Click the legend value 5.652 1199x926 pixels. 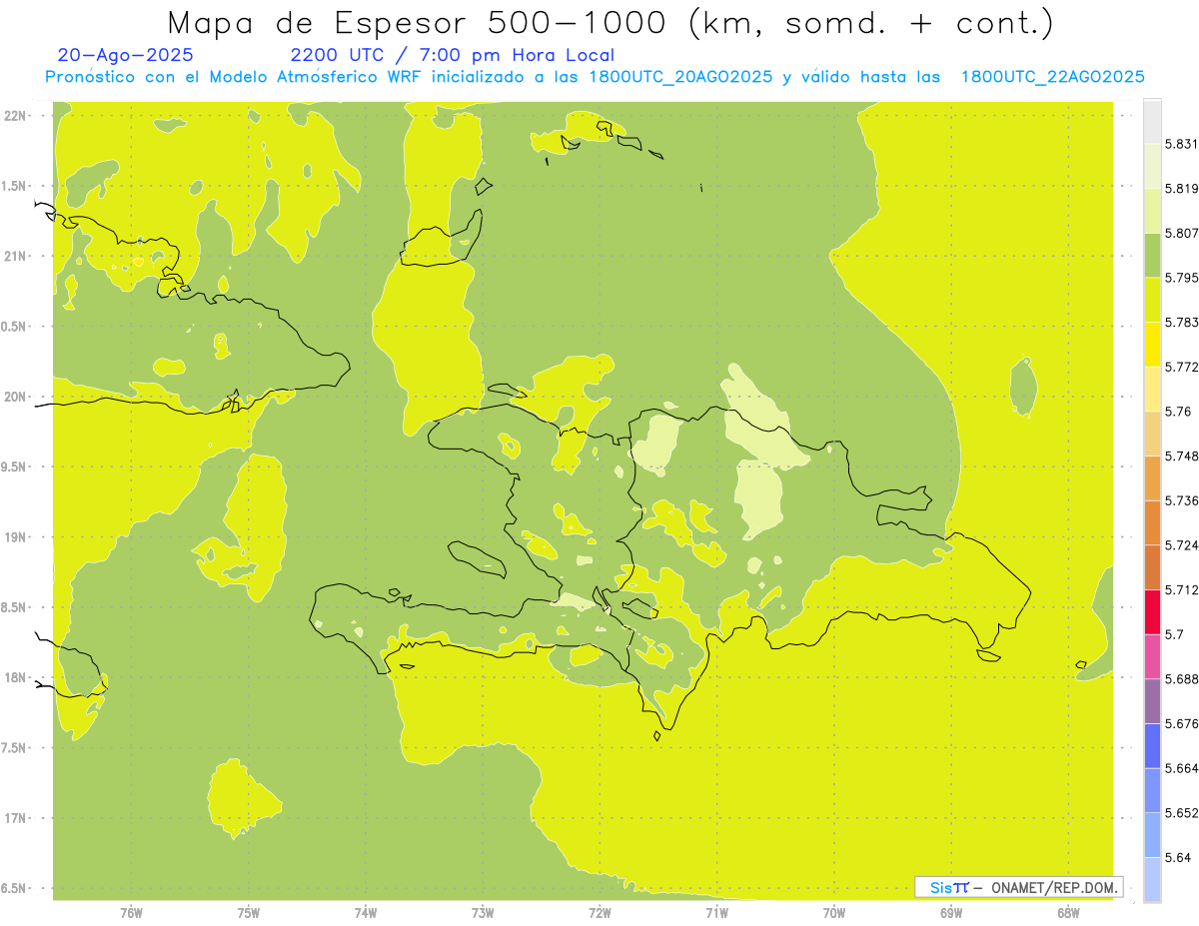(x=1181, y=813)
